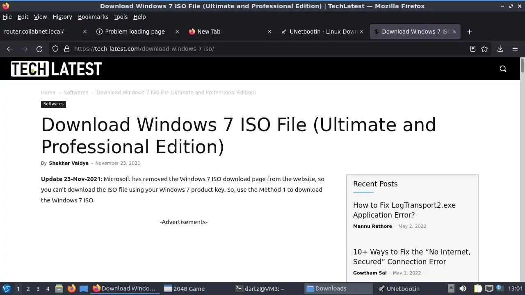Open the Edit menu
The height and width of the screenshot is (295, 525).
pos(23,17)
